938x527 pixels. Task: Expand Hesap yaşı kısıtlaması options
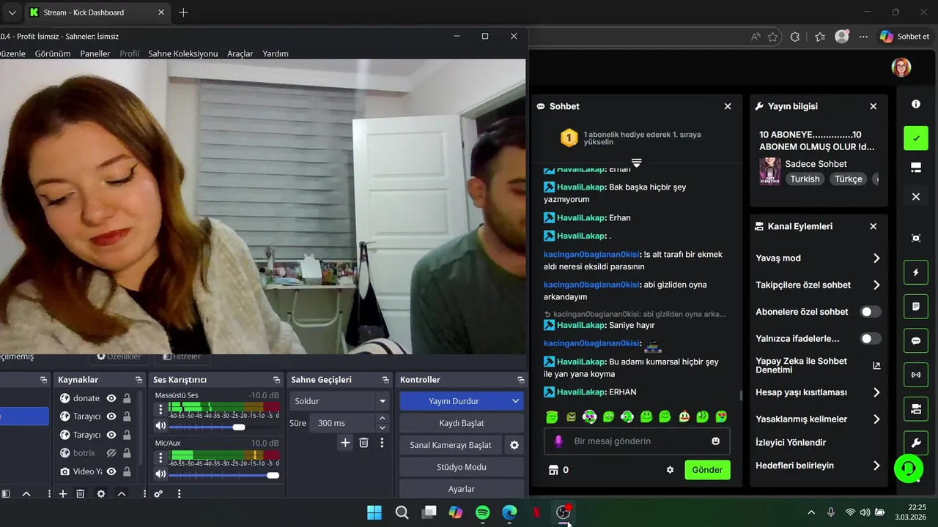pos(876,392)
